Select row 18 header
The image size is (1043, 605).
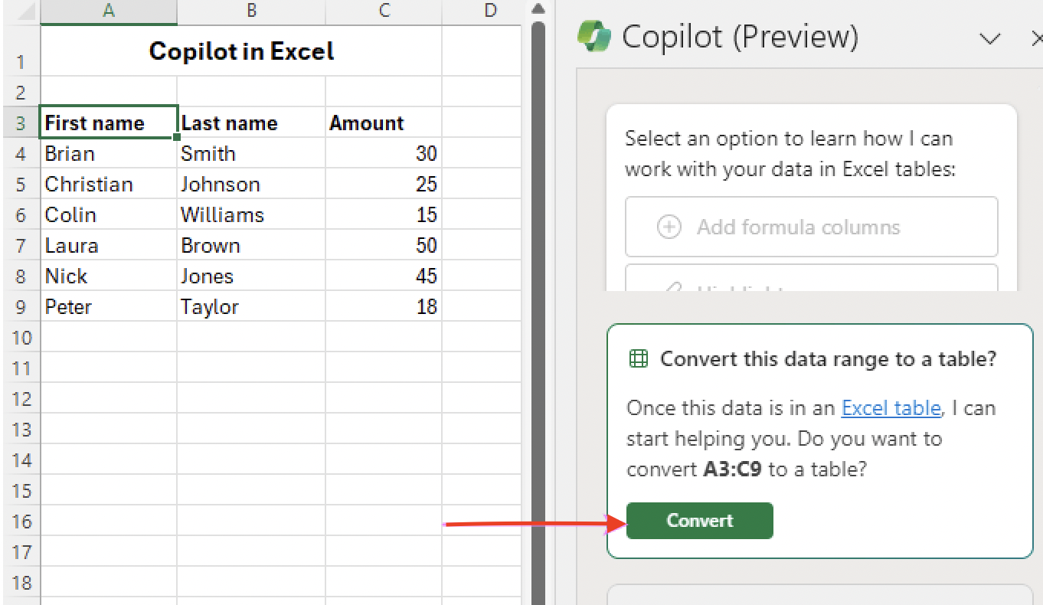point(20,582)
